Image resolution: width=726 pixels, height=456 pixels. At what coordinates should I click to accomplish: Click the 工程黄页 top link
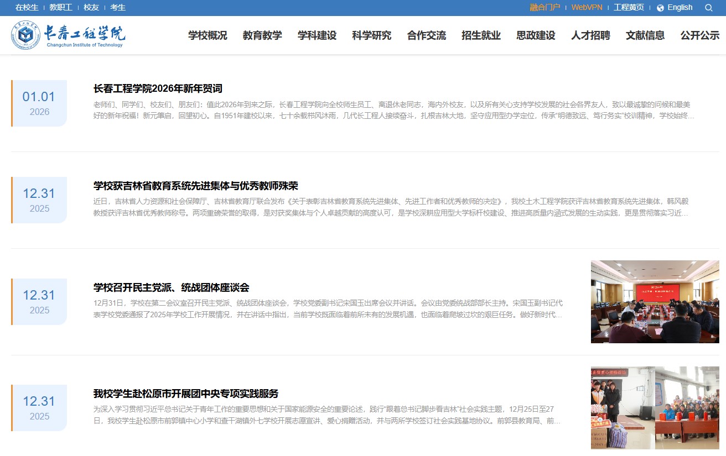coord(629,7)
